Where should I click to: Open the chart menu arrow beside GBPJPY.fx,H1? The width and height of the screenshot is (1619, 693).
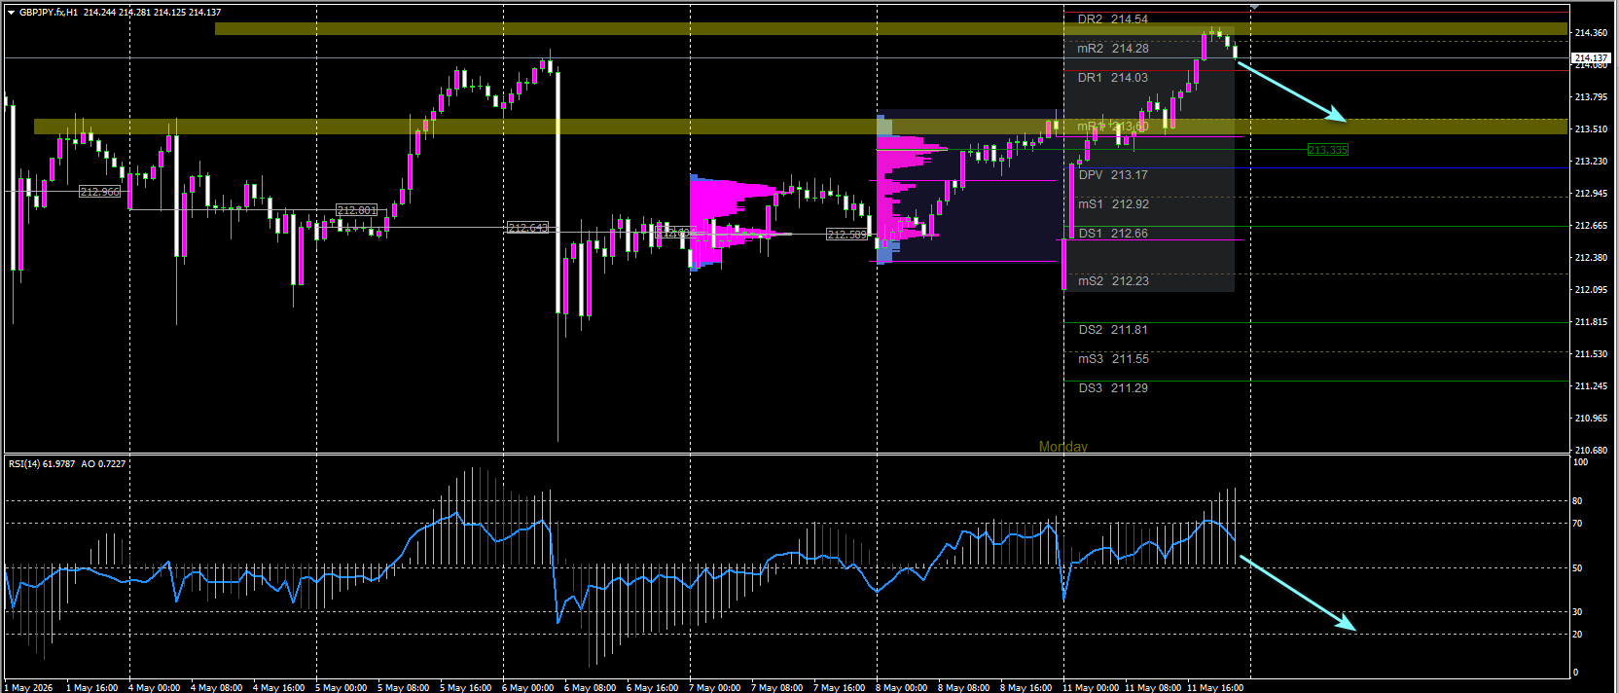tap(11, 13)
